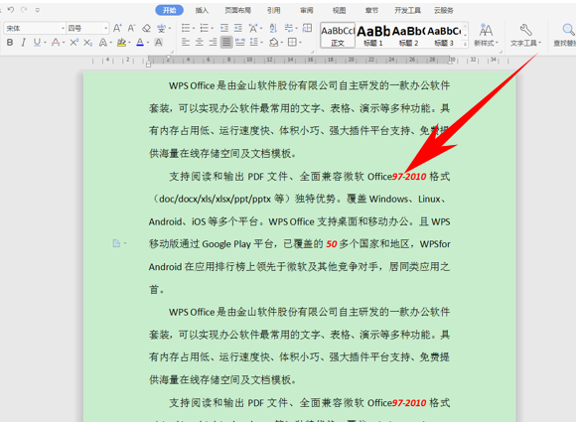Select the 标题 3 style
577x422 pixels.
pos(444,35)
